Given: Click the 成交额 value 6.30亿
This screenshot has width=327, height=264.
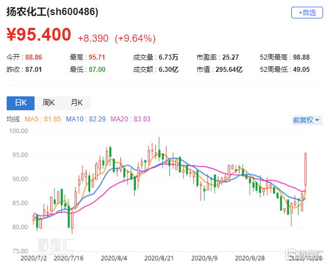Looking at the screenshot, I should click(x=168, y=70).
